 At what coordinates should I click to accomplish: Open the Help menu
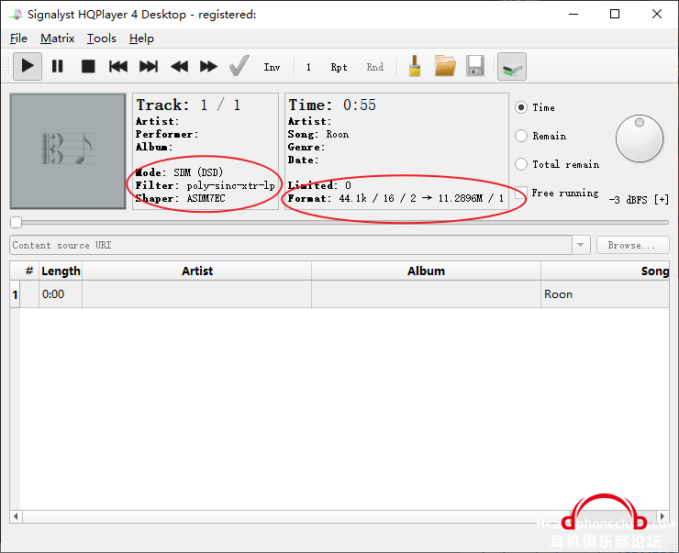click(141, 39)
